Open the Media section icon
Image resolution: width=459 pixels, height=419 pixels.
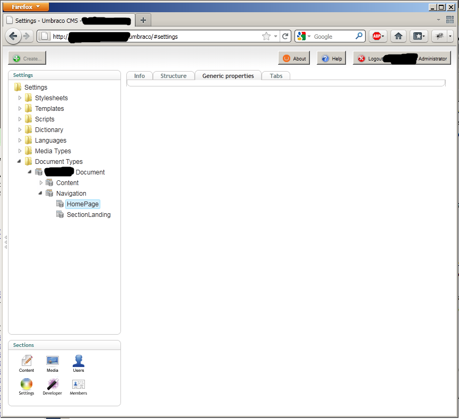point(53,361)
